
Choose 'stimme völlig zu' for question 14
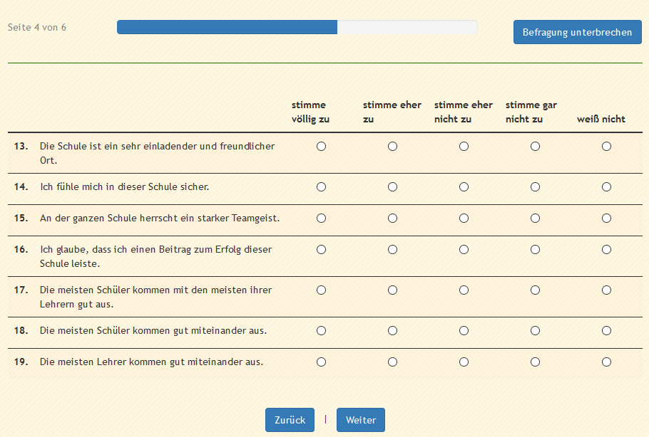tap(321, 186)
